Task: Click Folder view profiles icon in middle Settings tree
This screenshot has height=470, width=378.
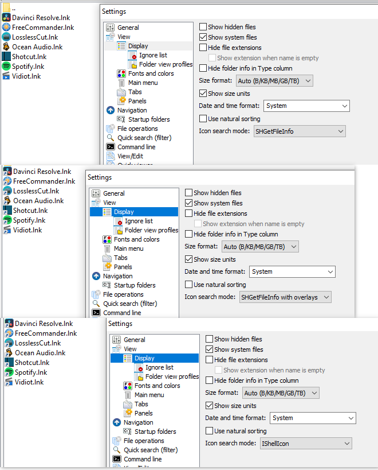Action: coord(118,230)
